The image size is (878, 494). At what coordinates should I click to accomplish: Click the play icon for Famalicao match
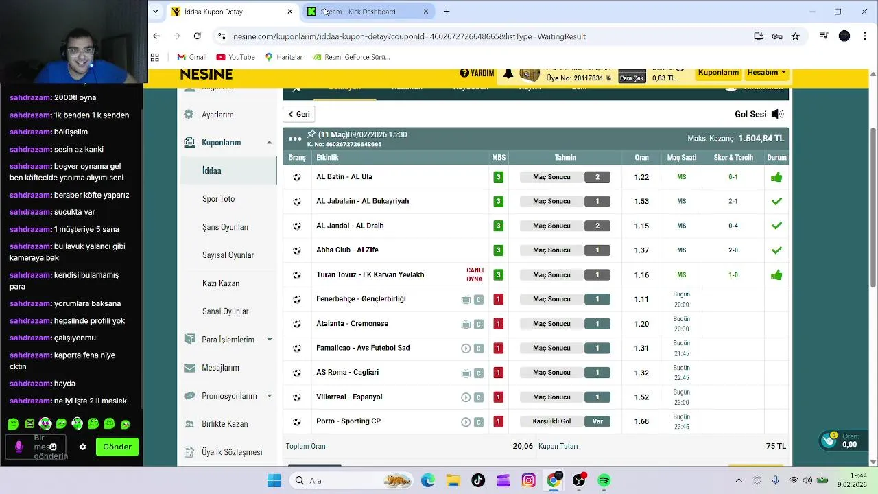(466, 349)
